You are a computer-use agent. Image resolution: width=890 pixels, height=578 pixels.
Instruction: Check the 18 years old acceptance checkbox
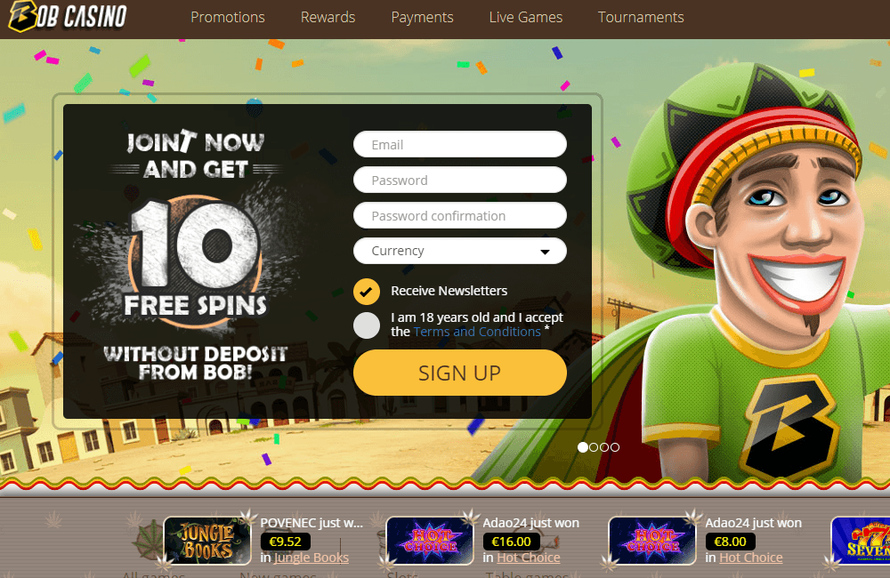367,325
